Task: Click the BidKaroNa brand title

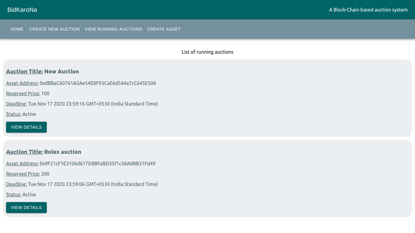Action: point(22,10)
